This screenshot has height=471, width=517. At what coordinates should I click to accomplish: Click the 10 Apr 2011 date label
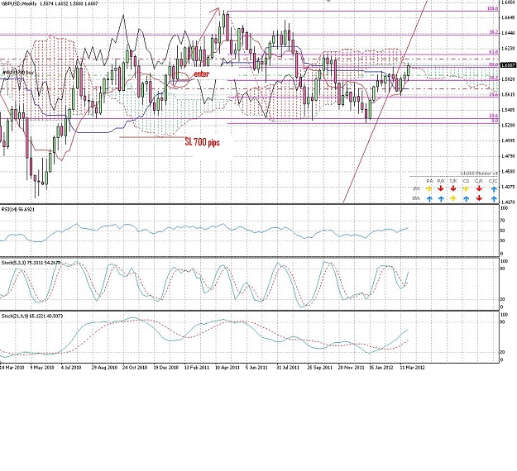coord(227,367)
